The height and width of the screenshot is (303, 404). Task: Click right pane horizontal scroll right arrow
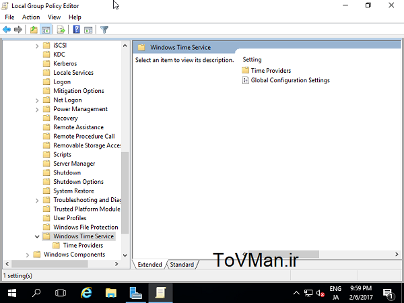coord(397,255)
